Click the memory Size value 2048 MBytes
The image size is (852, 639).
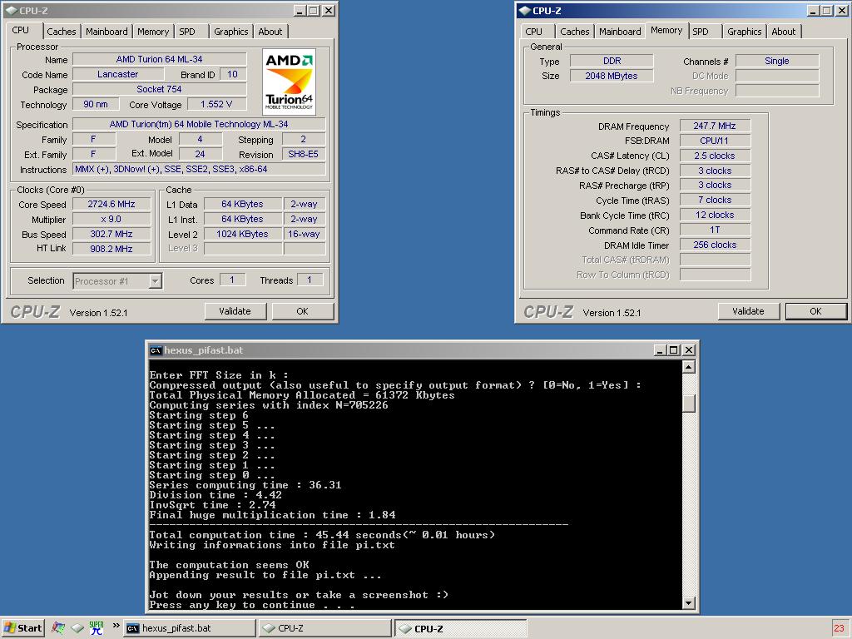point(612,76)
